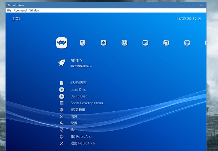Open the 信息 information entry
Viewport: 218px width, 151px height.
coord(74,116)
